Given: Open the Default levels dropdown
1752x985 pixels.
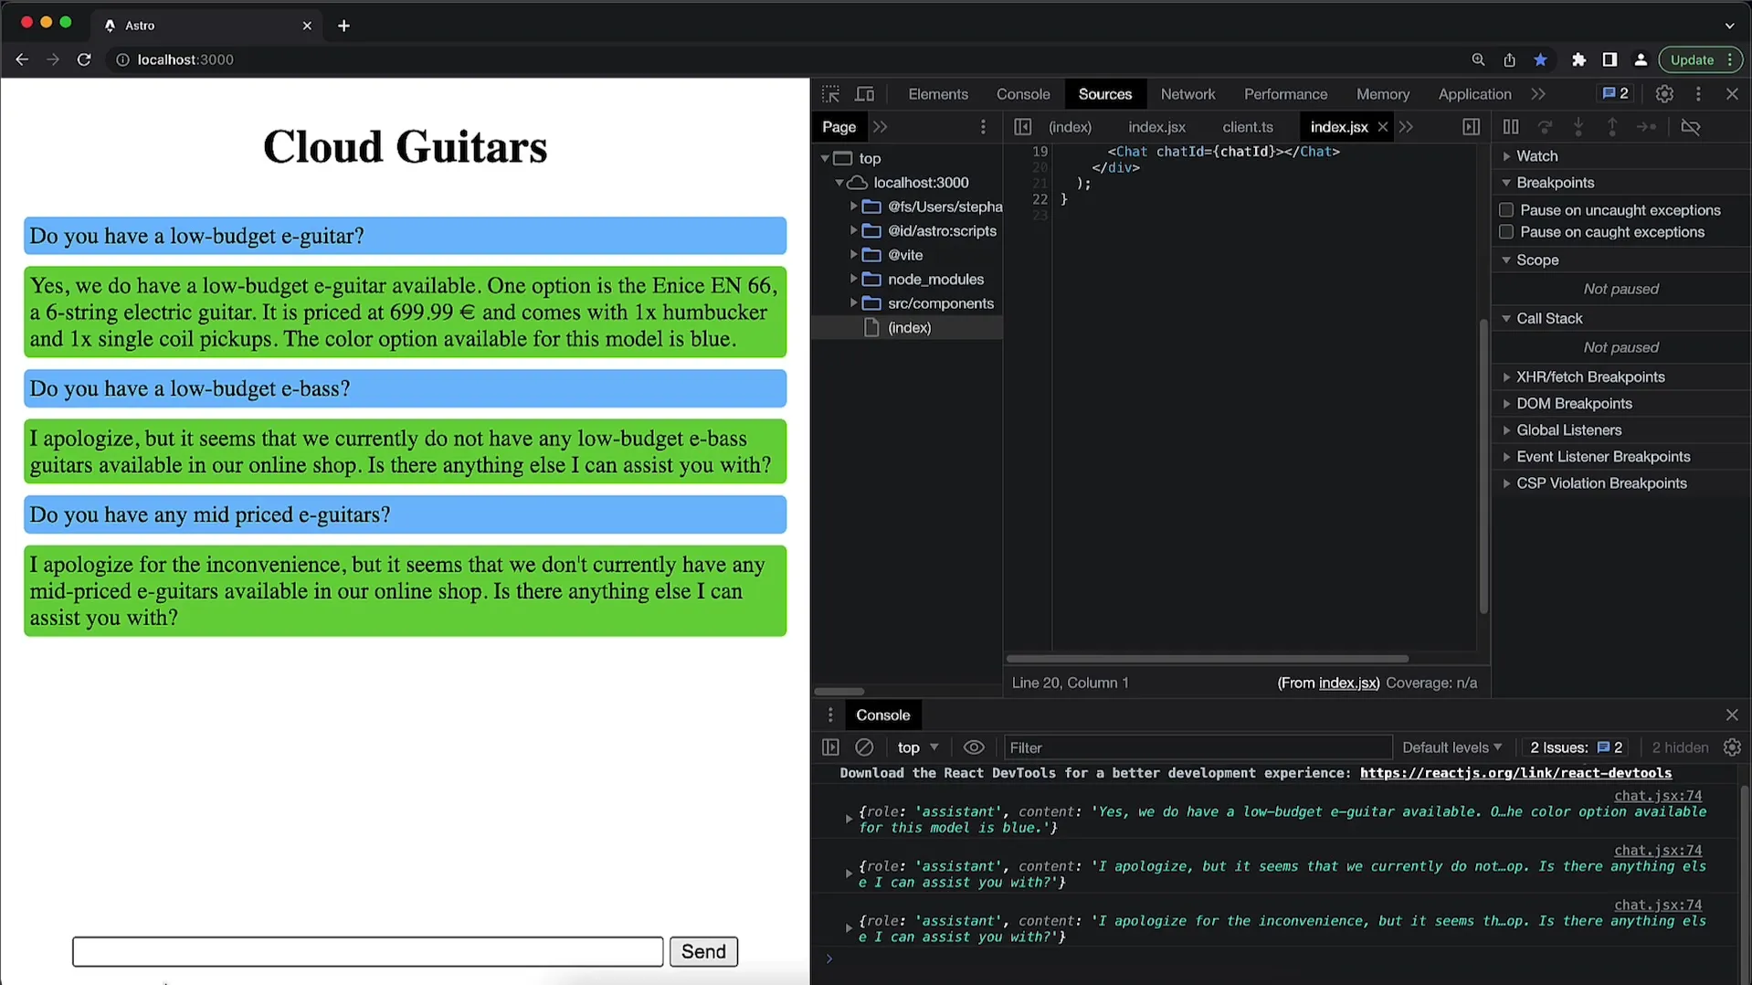Looking at the screenshot, I should coord(1451,747).
